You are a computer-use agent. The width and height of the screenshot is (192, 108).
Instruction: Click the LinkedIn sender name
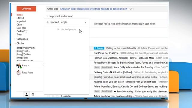pos(66,96)
